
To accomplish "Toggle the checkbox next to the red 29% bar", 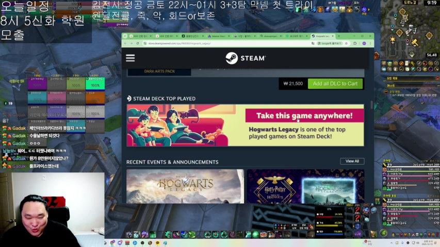I will (318, 214).
